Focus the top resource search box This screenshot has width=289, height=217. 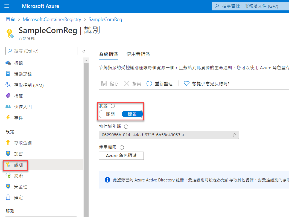pos(250,6)
